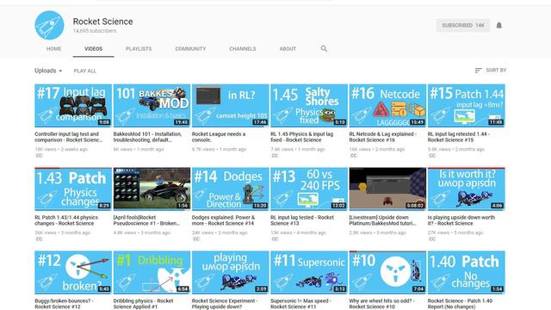Switch to the About tab
The width and height of the screenshot is (551, 310).
click(x=288, y=49)
